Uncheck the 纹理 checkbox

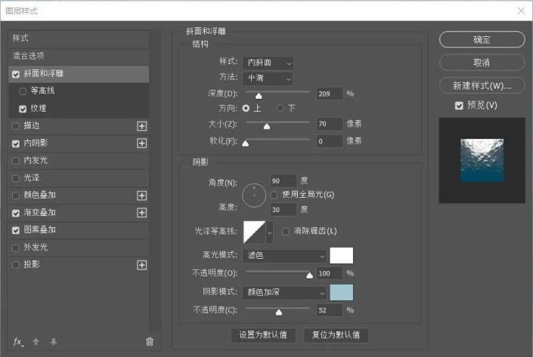pyautogui.click(x=23, y=109)
